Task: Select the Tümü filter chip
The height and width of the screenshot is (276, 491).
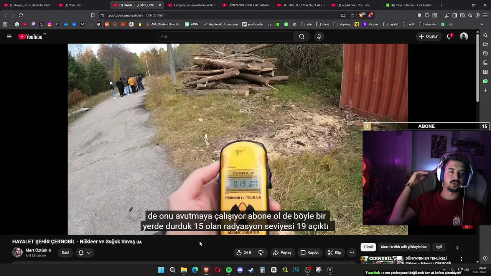Action: 368,247
